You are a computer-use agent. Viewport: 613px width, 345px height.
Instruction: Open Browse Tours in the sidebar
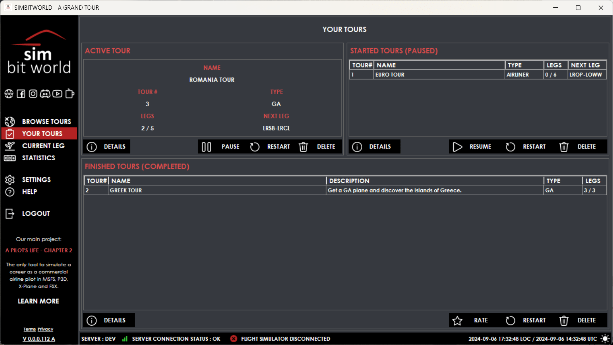tap(46, 122)
